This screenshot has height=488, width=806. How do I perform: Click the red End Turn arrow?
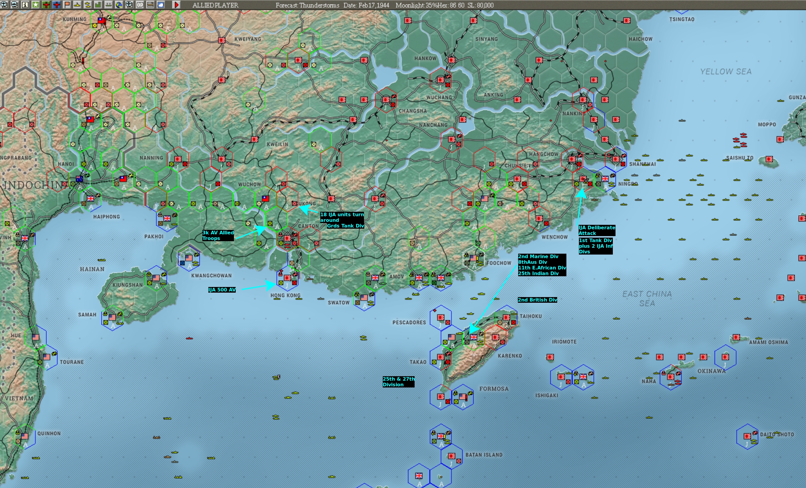(x=176, y=5)
